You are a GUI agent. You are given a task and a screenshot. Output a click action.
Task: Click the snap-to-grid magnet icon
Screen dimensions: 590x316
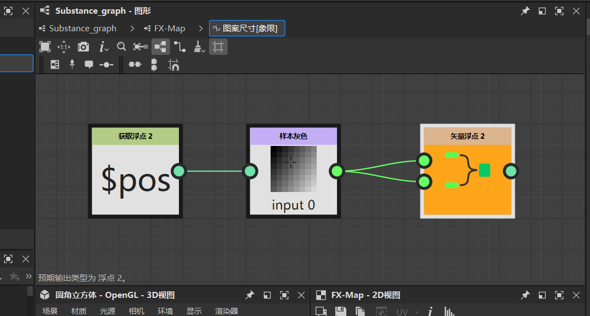click(x=174, y=65)
